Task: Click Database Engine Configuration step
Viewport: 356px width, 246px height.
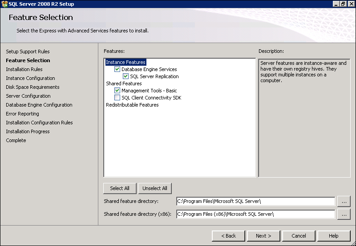Action: (39, 105)
